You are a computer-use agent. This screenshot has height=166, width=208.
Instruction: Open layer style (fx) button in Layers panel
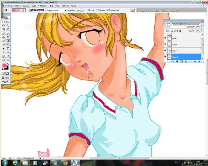tap(177, 61)
